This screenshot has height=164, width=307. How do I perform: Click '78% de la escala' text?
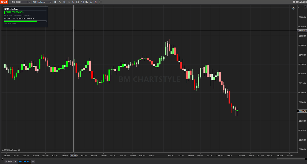10,23
